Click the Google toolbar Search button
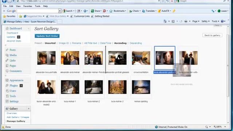 pyautogui.click(x=68, y=11)
